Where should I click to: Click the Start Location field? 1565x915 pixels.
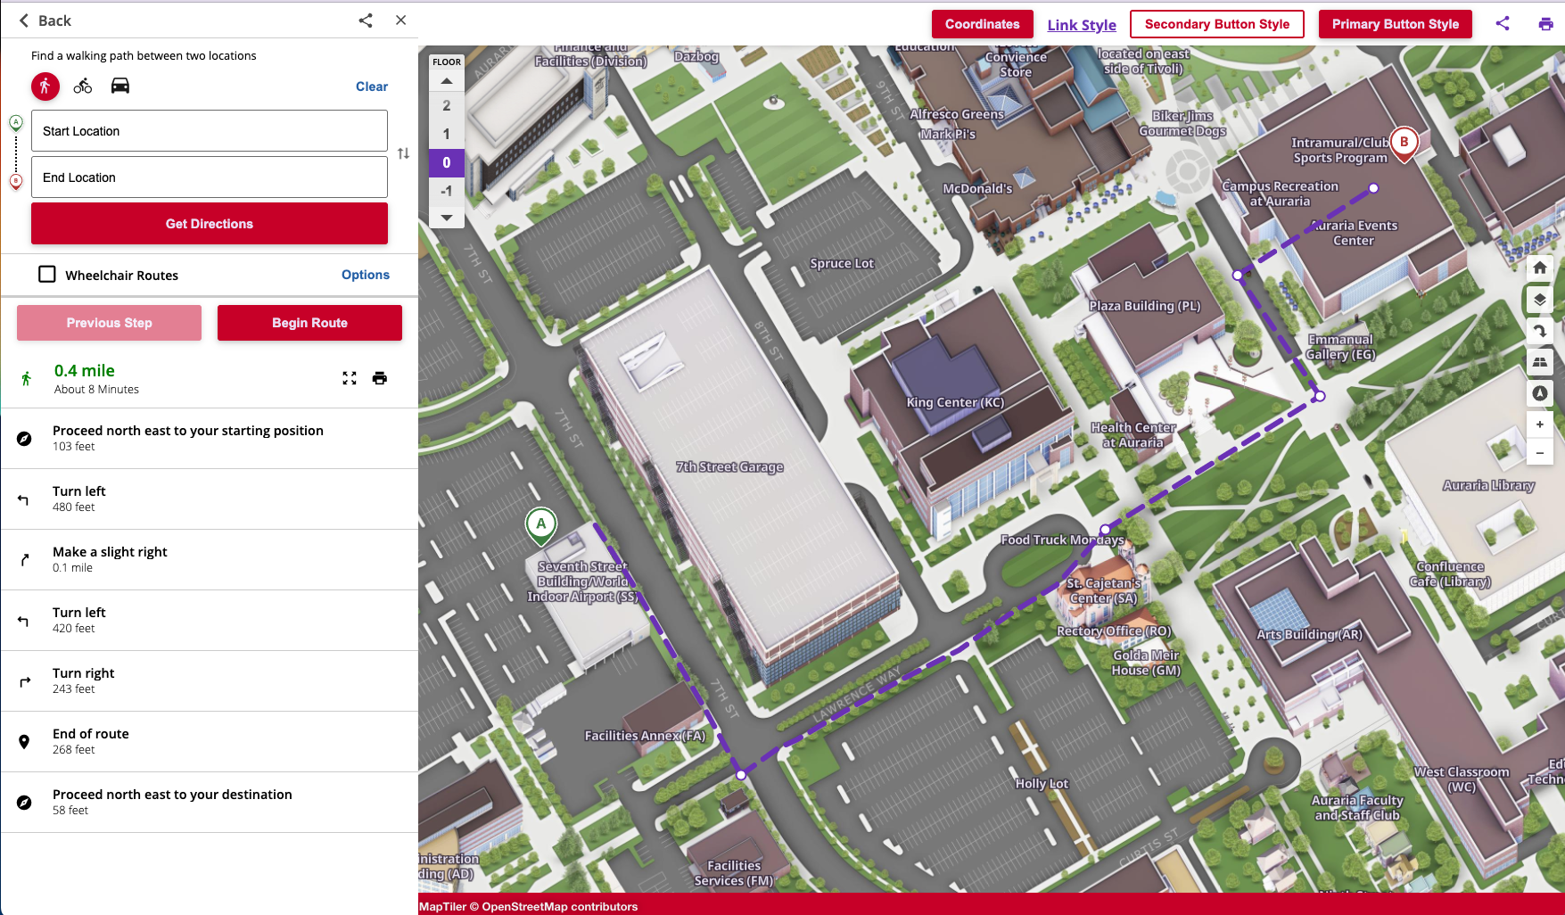click(210, 131)
